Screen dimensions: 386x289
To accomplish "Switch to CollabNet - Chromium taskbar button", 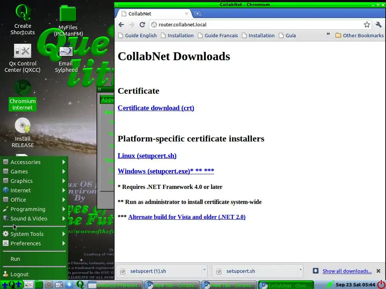I will pyautogui.click(x=286, y=285).
